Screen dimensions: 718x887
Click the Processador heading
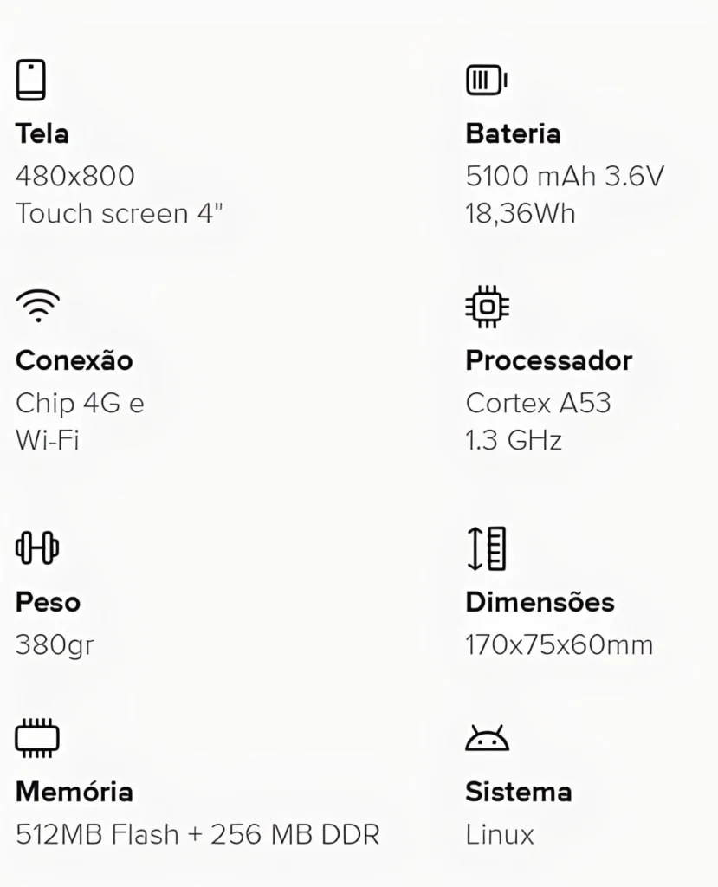pyautogui.click(x=549, y=360)
